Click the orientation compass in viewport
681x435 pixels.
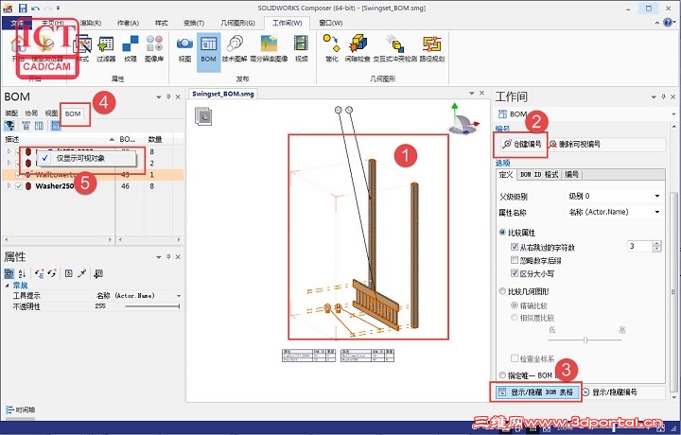[463, 119]
